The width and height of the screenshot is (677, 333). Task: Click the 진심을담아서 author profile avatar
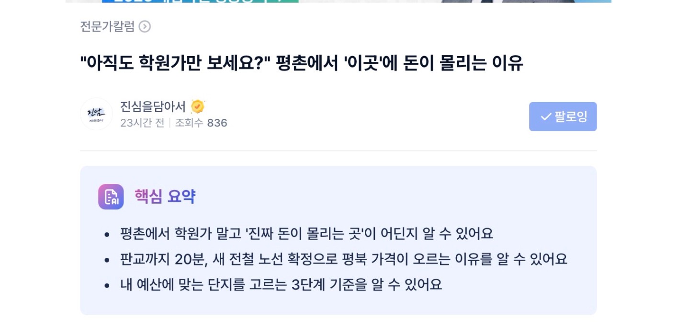[x=96, y=114]
